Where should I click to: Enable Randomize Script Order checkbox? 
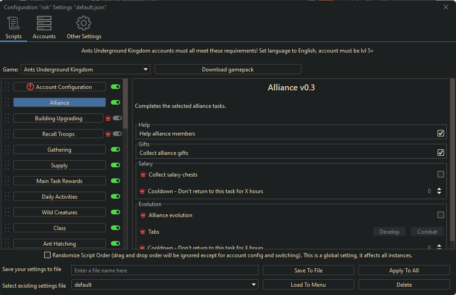(x=47, y=255)
